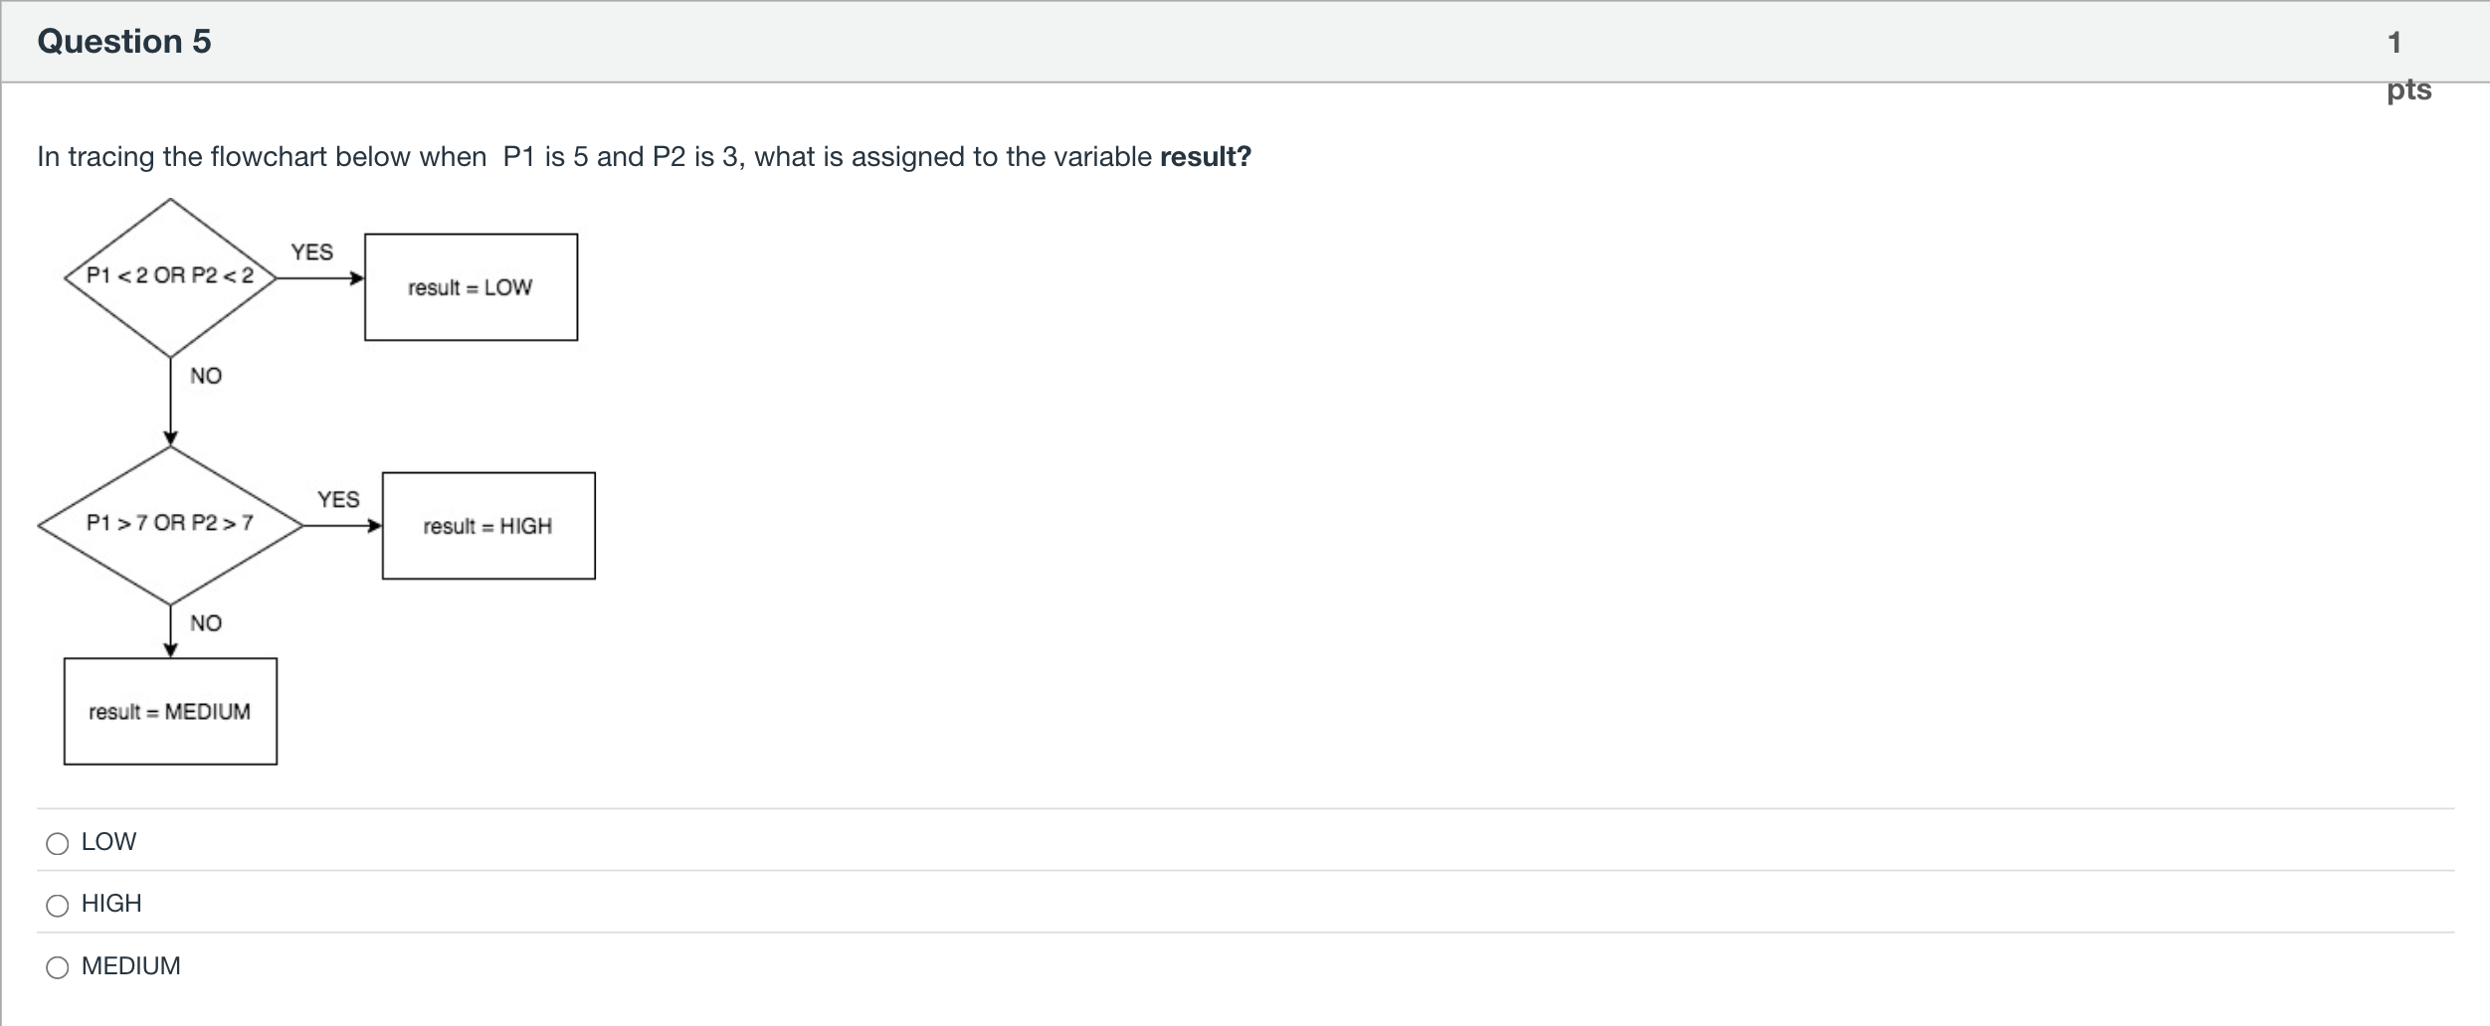Viewport: 2490px width, 1026px height.
Task: Click the NO label above the MEDIUM box
Action: tap(206, 623)
